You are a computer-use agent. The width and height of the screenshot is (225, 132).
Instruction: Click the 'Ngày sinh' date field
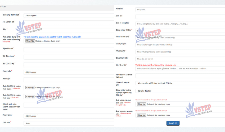click(x=69, y=116)
